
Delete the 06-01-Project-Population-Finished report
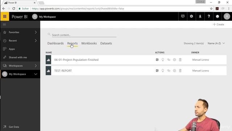(x=180, y=60)
